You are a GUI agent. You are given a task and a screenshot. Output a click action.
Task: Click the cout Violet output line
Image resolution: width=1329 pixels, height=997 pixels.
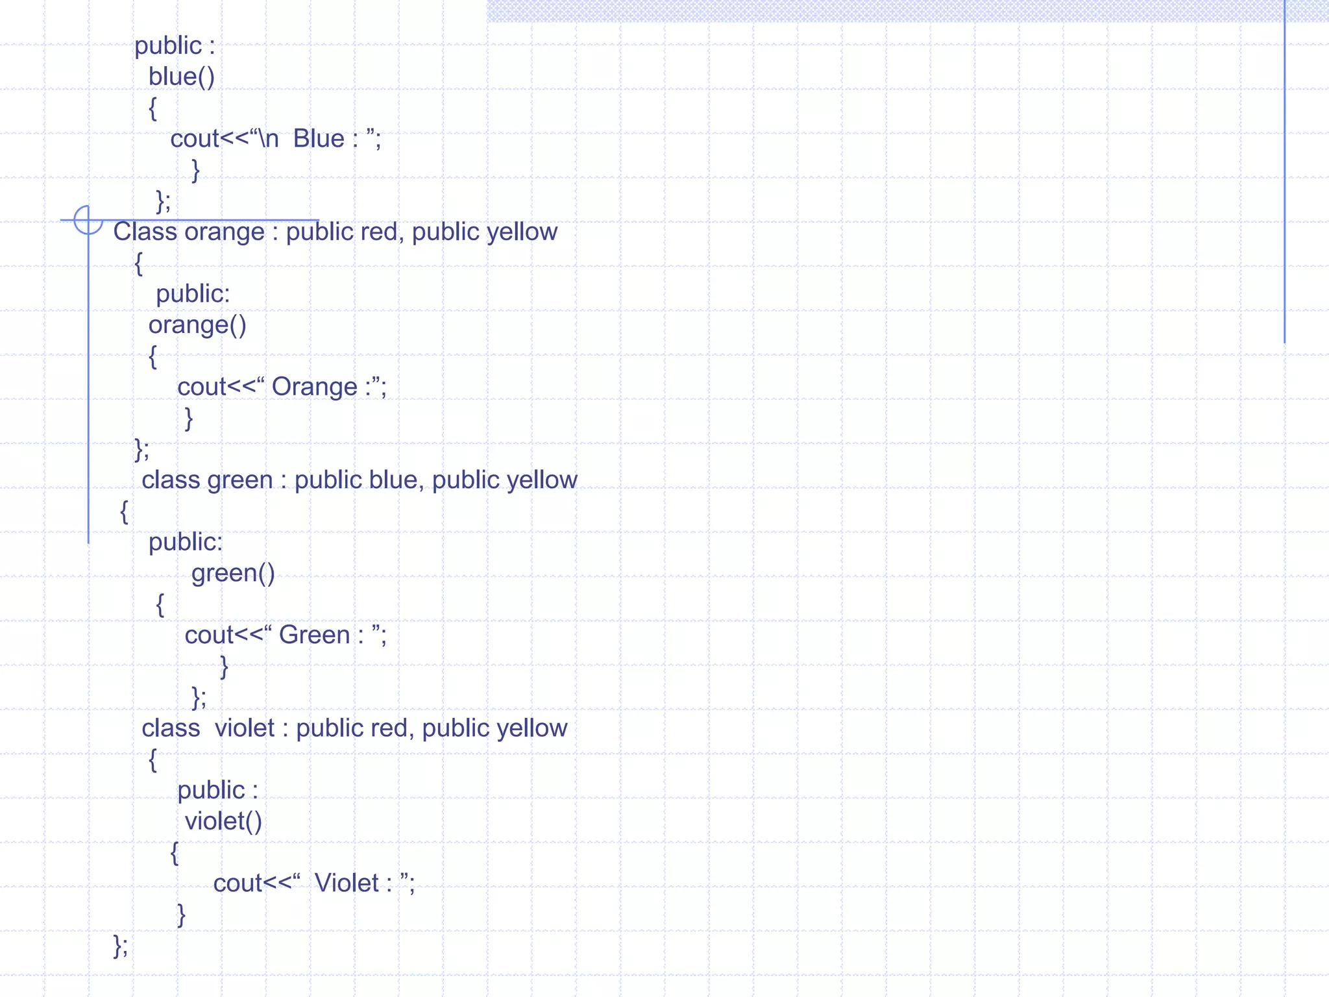pos(313,883)
